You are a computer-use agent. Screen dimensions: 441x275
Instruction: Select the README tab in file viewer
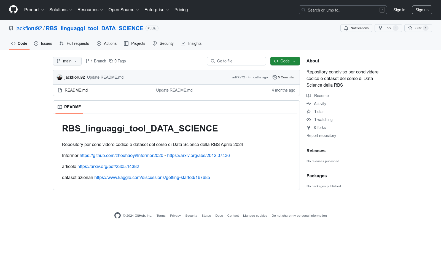(69, 107)
